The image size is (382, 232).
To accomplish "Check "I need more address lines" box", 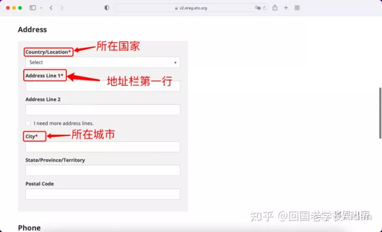I will pyautogui.click(x=28, y=123).
